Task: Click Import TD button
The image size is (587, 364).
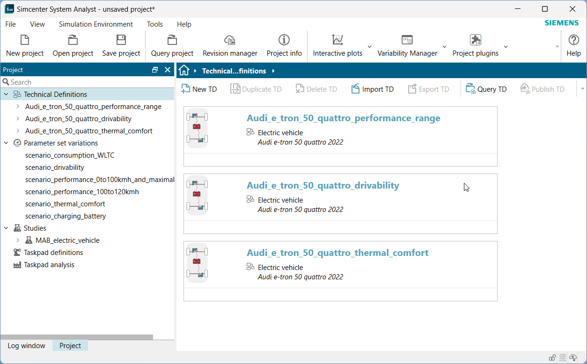Action: click(373, 89)
